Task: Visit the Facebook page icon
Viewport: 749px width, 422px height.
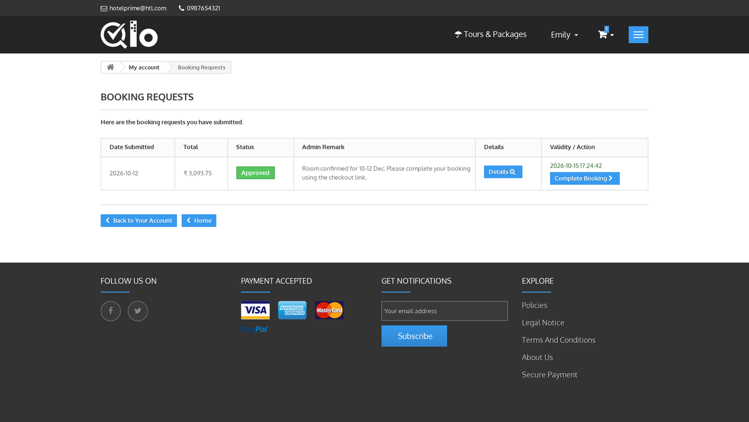Action: pyautogui.click(x=111, y=311)
